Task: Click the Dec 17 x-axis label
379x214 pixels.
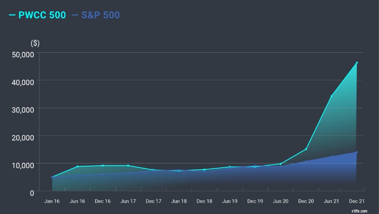Action: point(153,201)
